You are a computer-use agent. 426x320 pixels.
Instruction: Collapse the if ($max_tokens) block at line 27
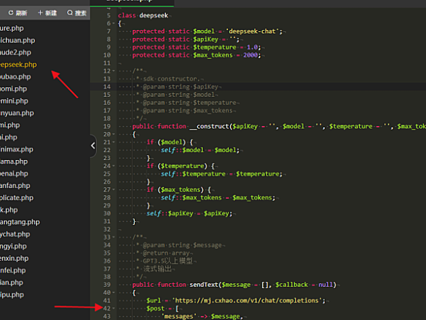114,190
